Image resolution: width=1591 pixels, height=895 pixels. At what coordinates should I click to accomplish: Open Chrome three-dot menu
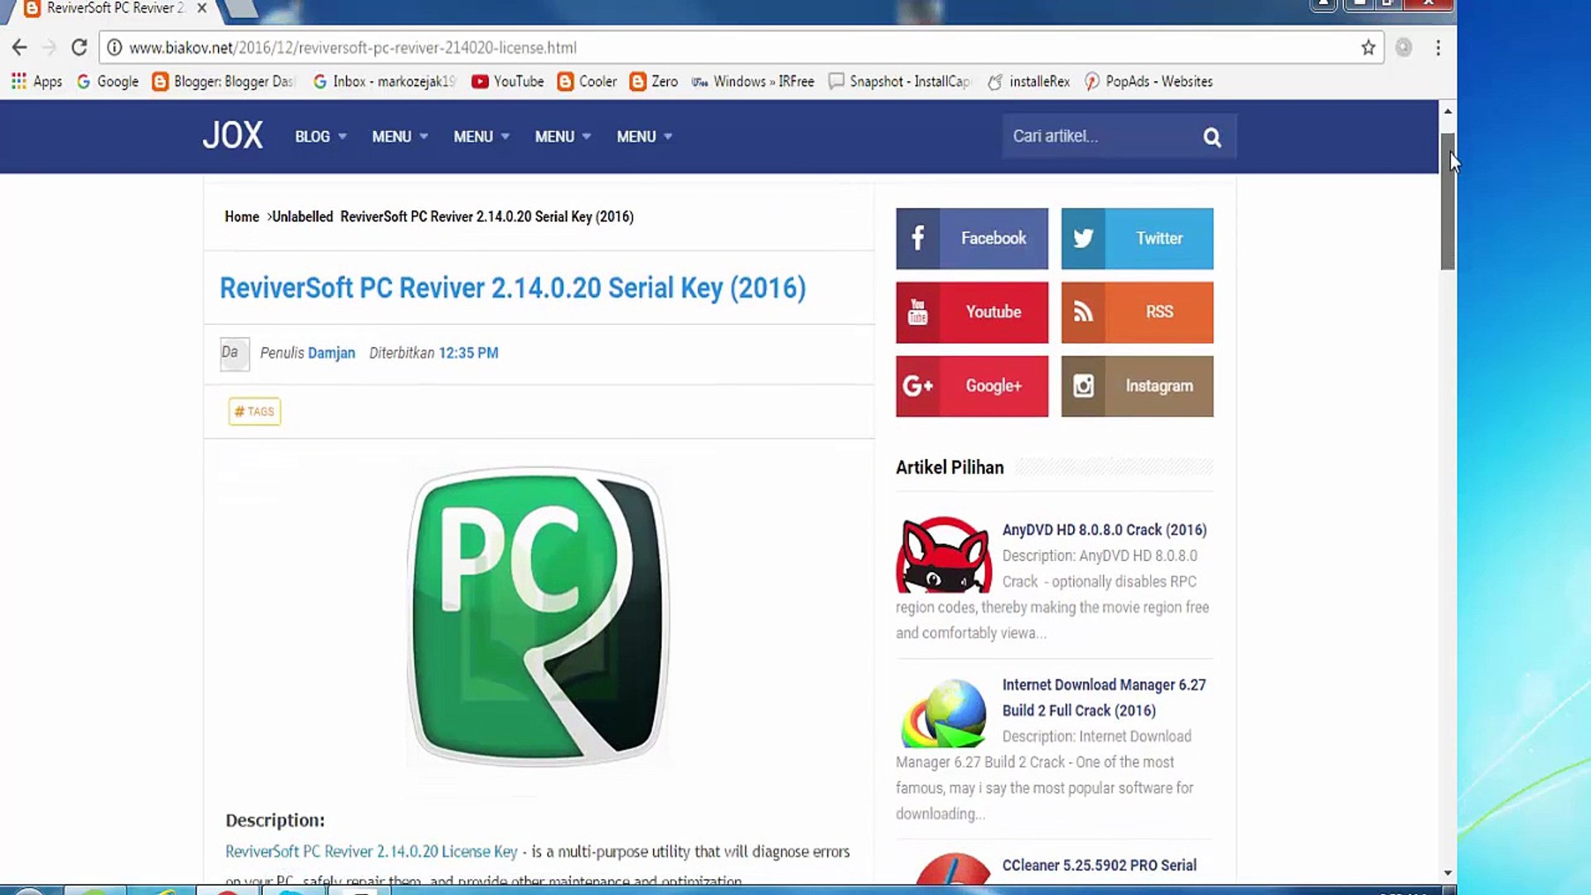[1438, 48]
